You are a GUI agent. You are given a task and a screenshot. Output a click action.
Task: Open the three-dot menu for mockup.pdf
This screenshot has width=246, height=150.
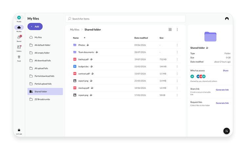177,88
